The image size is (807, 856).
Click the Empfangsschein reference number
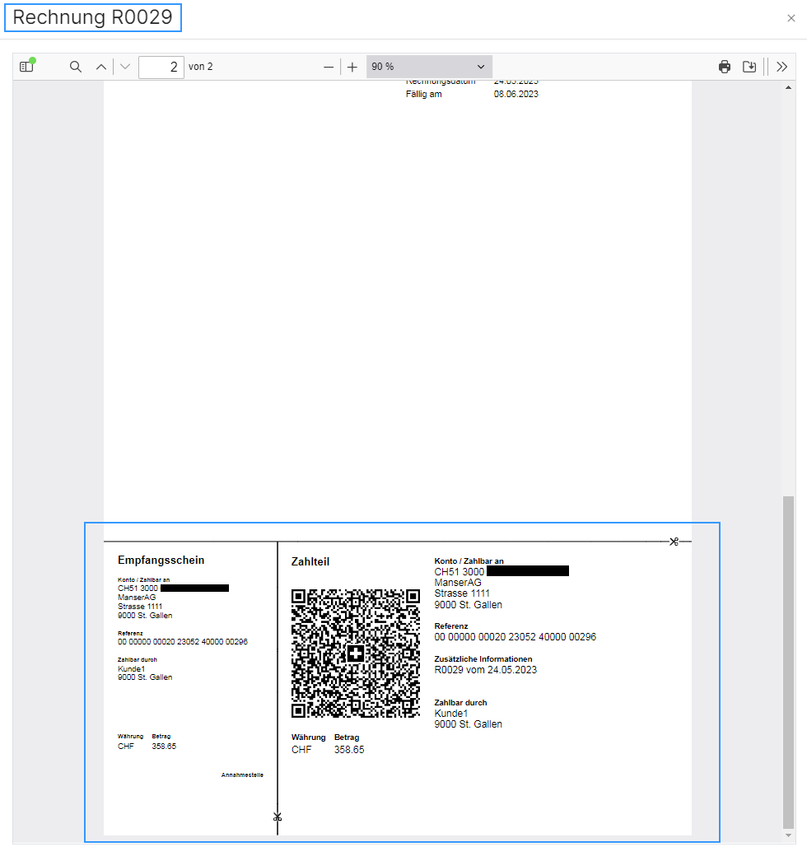click(x=182, y=642)
